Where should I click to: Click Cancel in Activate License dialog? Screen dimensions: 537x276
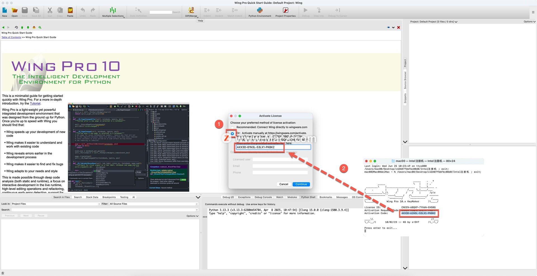(284, 184)
